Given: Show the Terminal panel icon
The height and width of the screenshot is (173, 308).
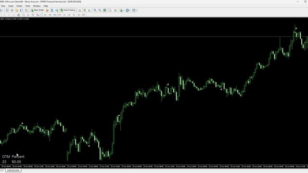Looking at the screenshot, I should tap(21, 10).
